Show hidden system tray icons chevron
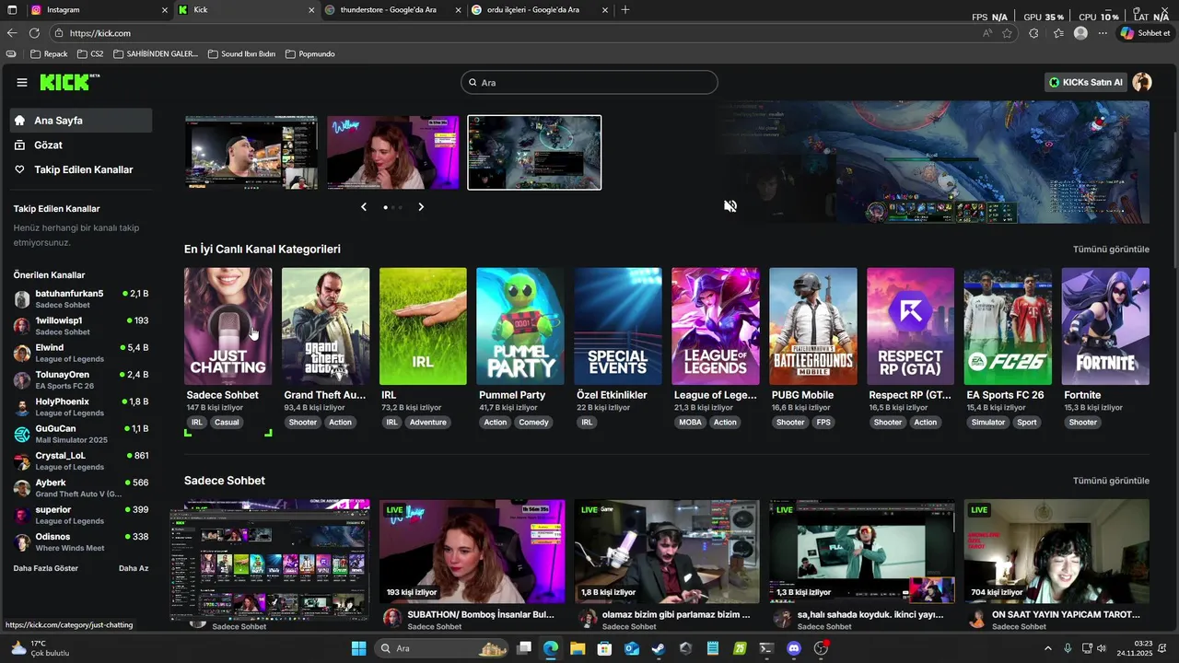 coord(1047,648)
